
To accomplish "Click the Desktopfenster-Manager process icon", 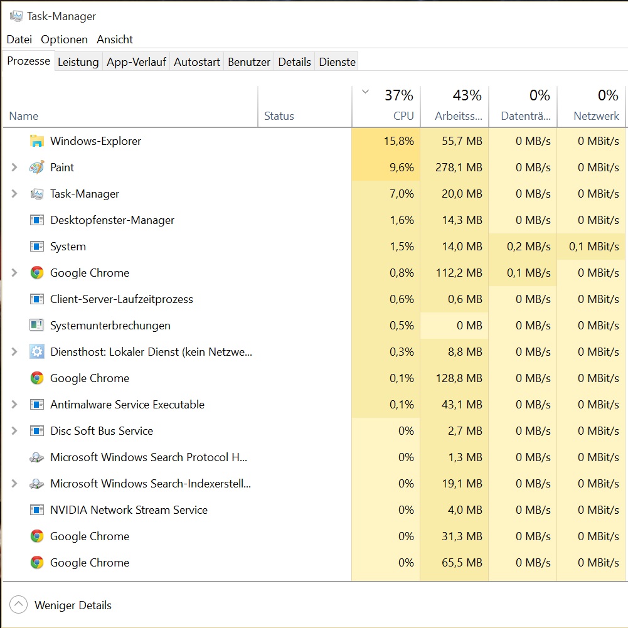I will pyautogui.click(x=37, y=220).
